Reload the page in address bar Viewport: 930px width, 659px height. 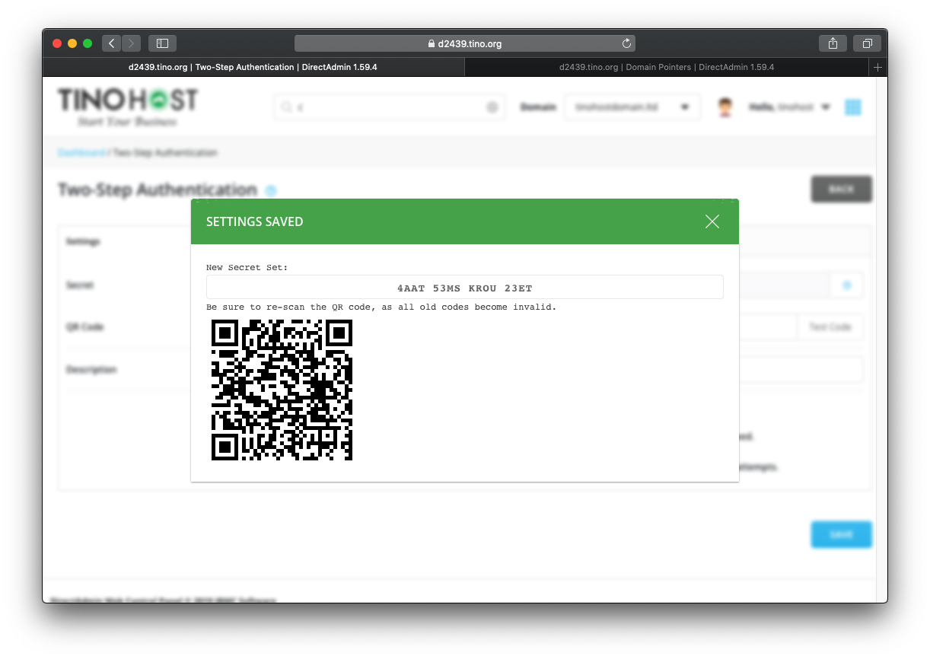pyautogui.click(x=626, y=43)
